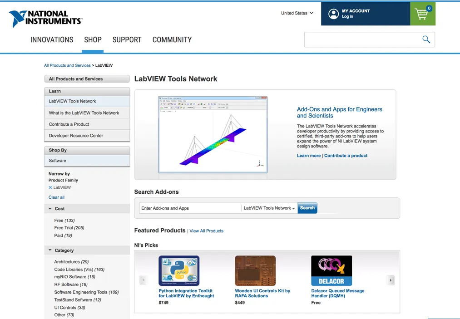Click the blue Search button
Screen dimensions: 460x319
pyautogui.click(x=307, y=208)
